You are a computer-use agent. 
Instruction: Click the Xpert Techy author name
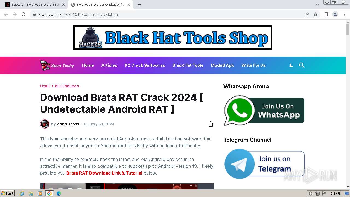tap(68, 124)
